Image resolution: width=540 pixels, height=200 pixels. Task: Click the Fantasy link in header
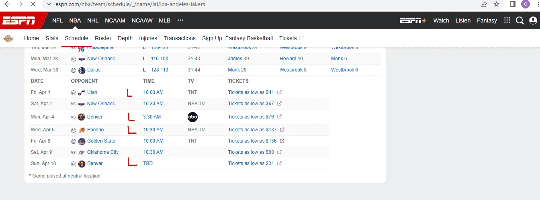pos(487,20)
